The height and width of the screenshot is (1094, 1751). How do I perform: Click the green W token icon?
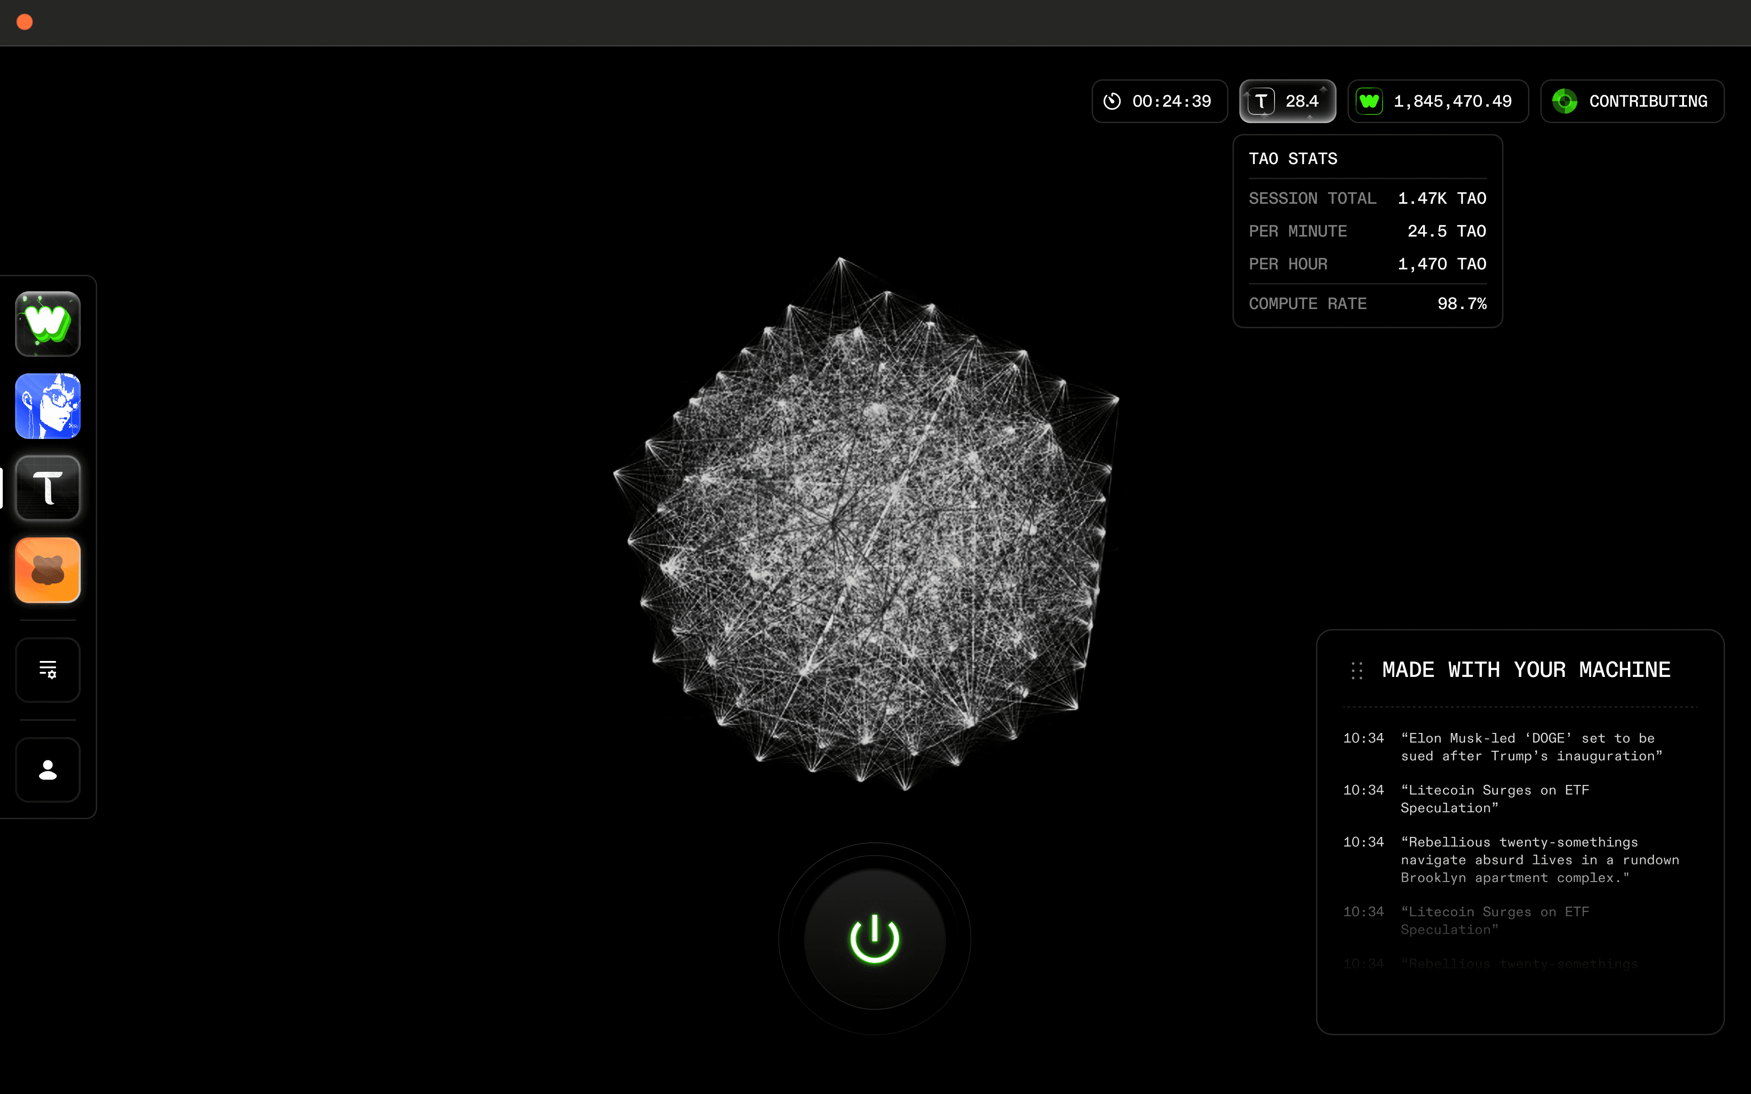[x=1369, y=101]
